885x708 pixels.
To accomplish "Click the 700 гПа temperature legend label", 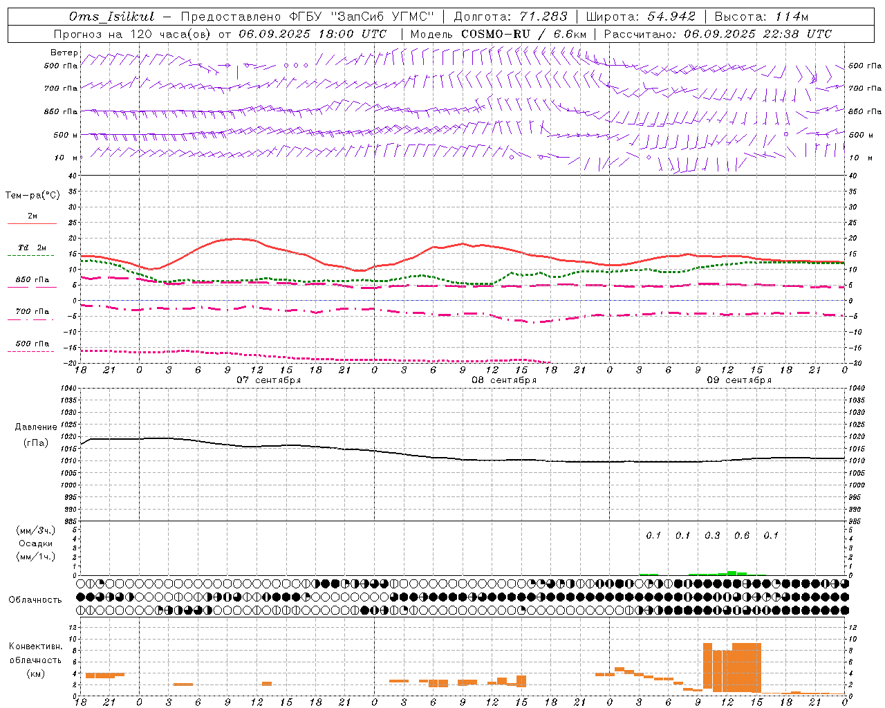I will (32, 312).
